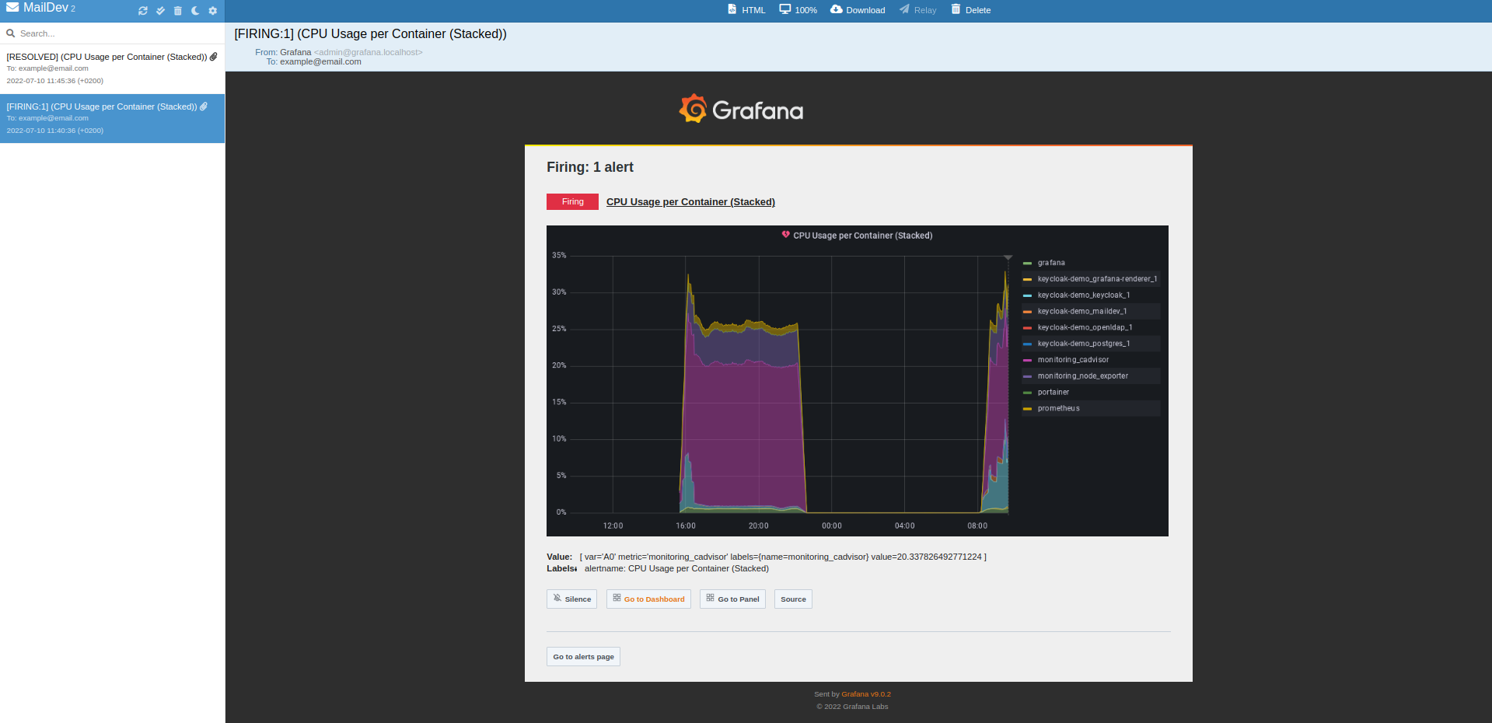This screenshot has width=1492, height=723.
Task: Click Go to alerts page
Action: (x=583, y=657)
